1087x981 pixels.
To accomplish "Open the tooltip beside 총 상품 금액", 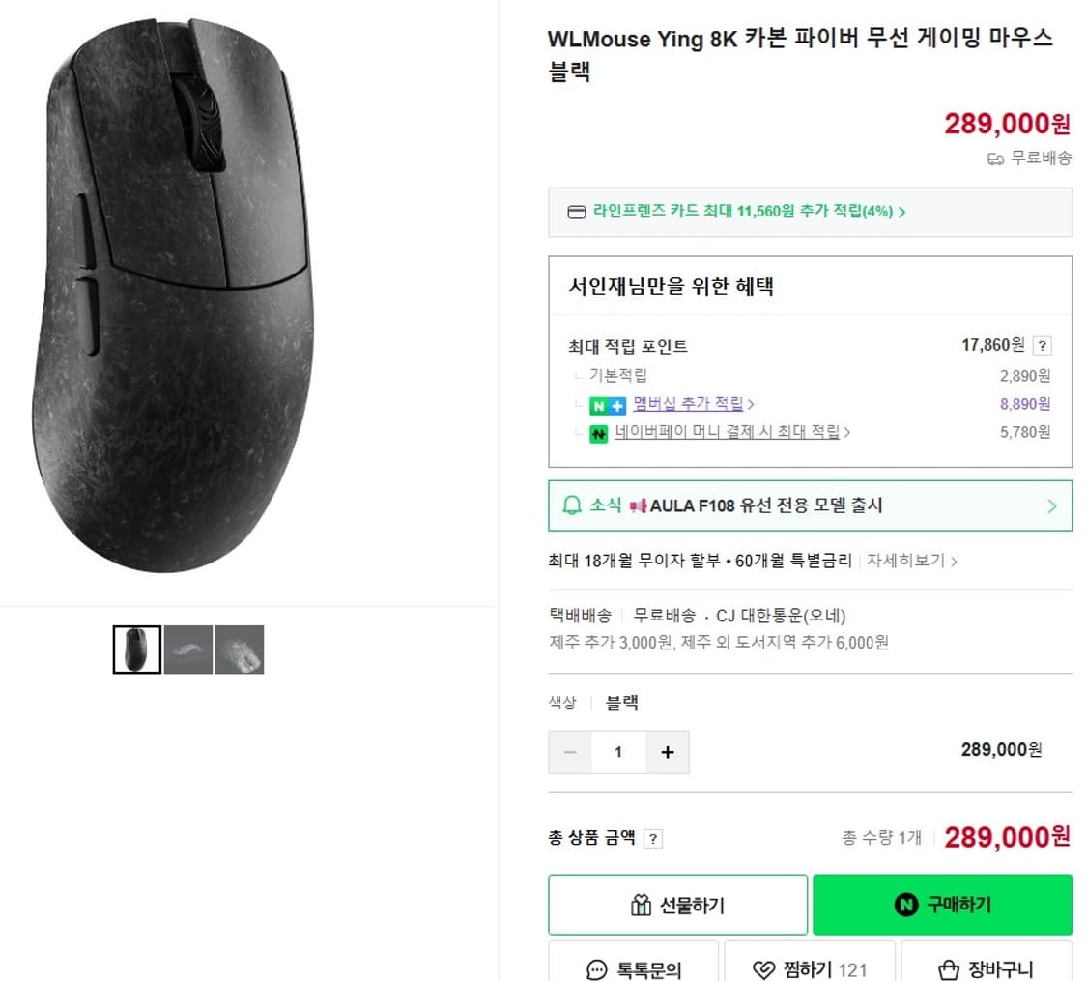I will click(x=653, y=838).
